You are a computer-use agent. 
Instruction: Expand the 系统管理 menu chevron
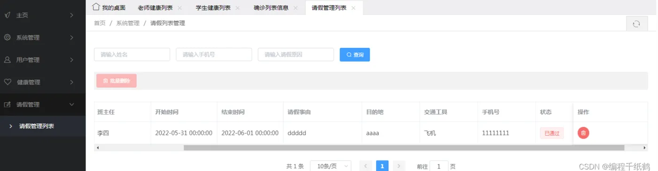click(x=71, y=37)
